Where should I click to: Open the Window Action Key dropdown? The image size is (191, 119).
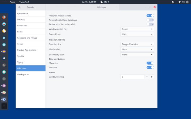point(137,29)
